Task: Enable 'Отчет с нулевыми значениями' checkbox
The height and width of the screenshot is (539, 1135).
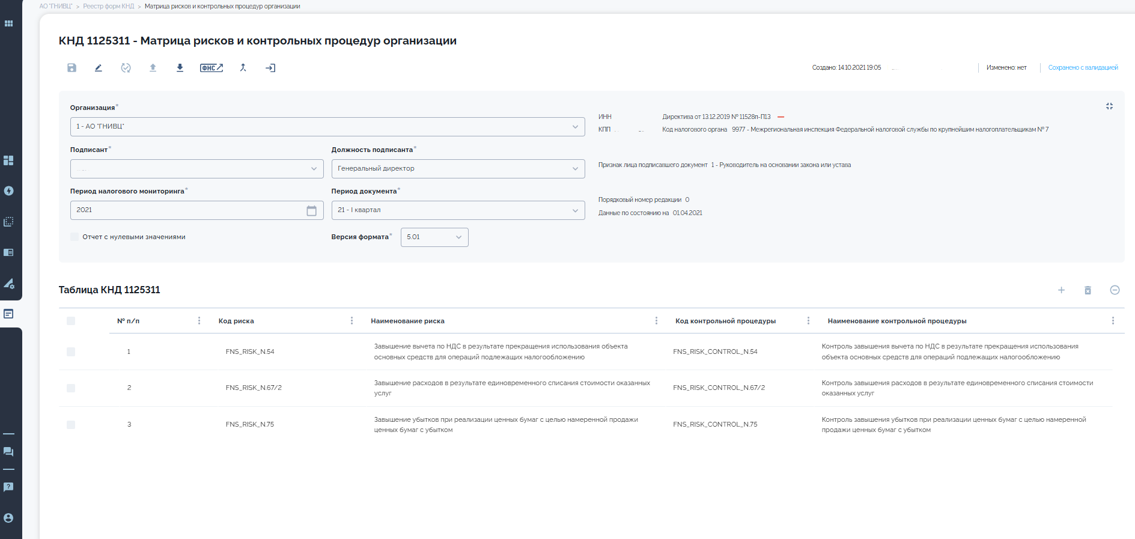Action: [75, 237]
